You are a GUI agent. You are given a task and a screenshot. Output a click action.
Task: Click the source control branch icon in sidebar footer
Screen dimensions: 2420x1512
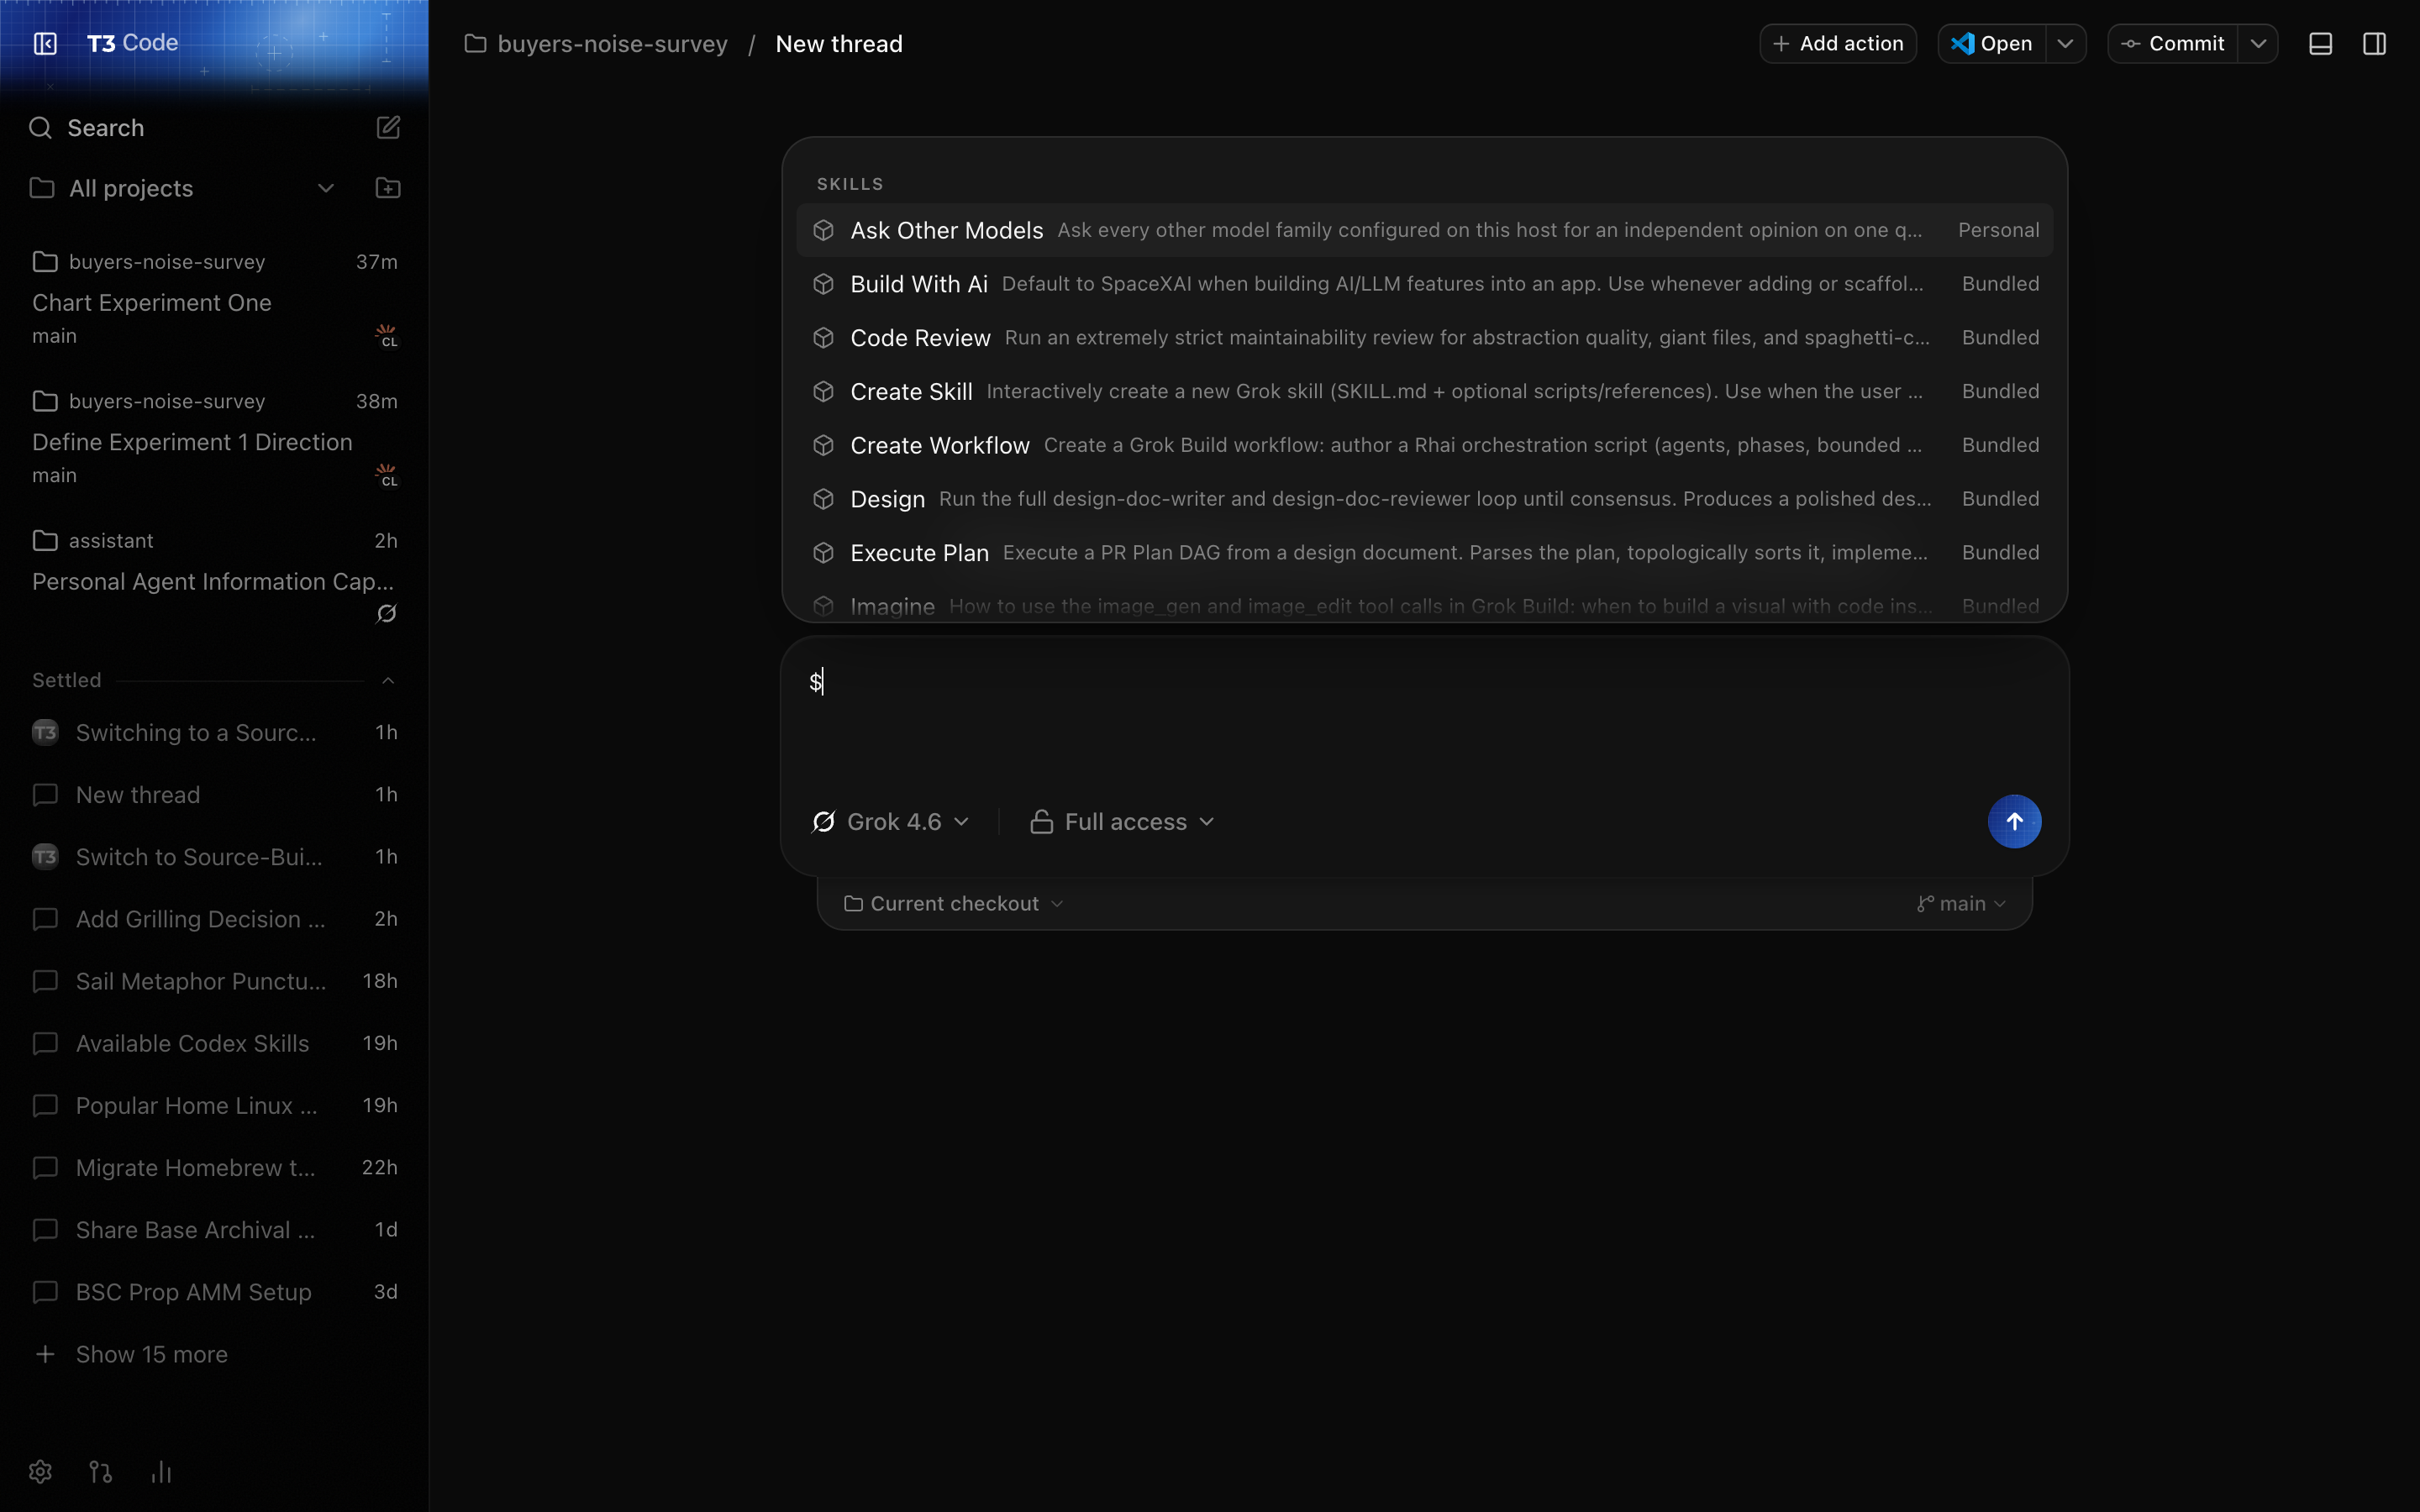(101, 1472)
